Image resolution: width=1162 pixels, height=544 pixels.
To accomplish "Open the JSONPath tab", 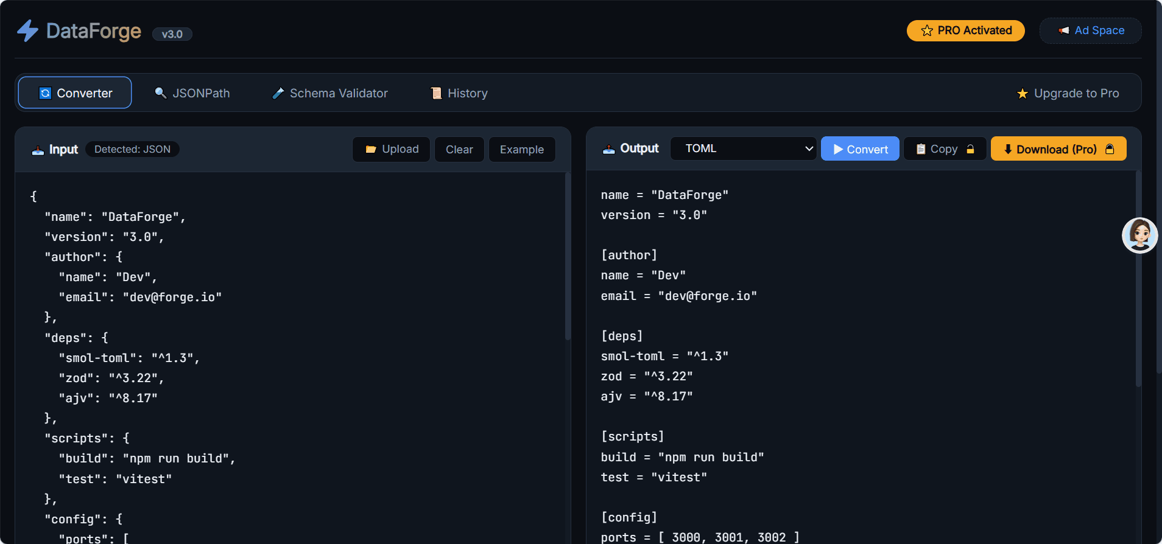I will [192, 93].
